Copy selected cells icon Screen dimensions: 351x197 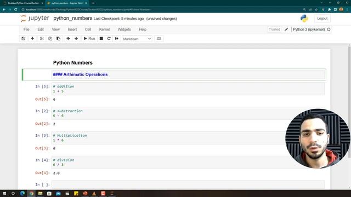[x=50, y=39]
